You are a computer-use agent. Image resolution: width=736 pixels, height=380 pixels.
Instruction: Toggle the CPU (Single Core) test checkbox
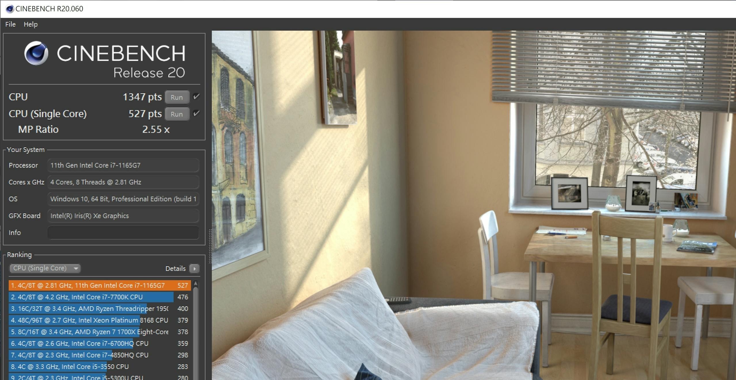tap(196, 113)
